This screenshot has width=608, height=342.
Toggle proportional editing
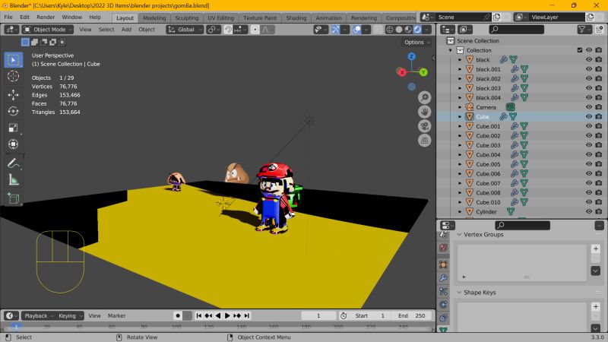255,30
